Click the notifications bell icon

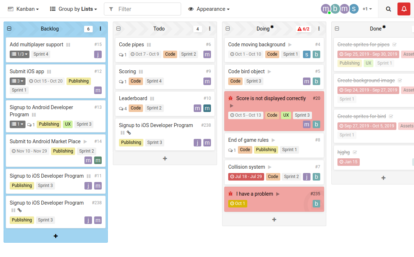404,9
